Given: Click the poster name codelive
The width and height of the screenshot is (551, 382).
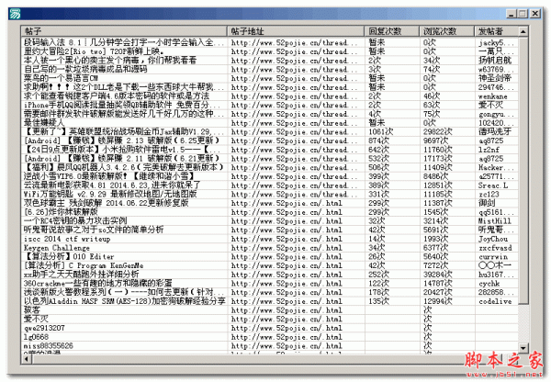Looking at the screenshot, I should pos(495,301).
